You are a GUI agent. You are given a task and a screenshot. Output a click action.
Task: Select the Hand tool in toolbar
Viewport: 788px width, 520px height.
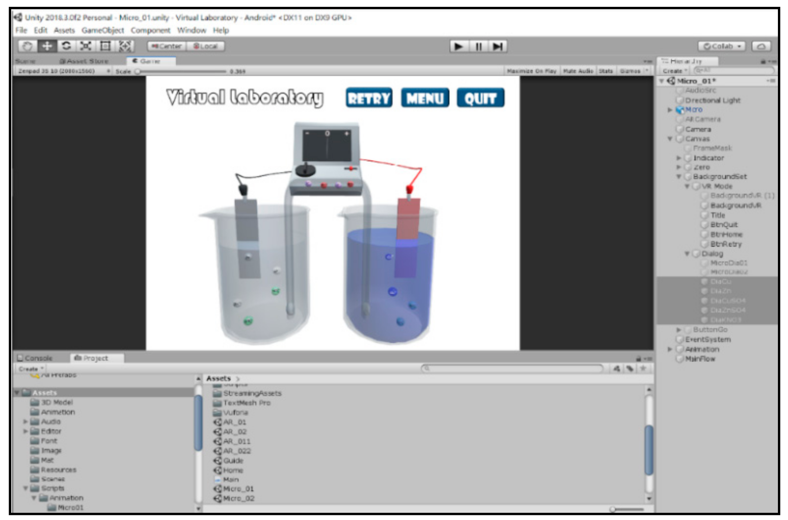click(27, 46)
